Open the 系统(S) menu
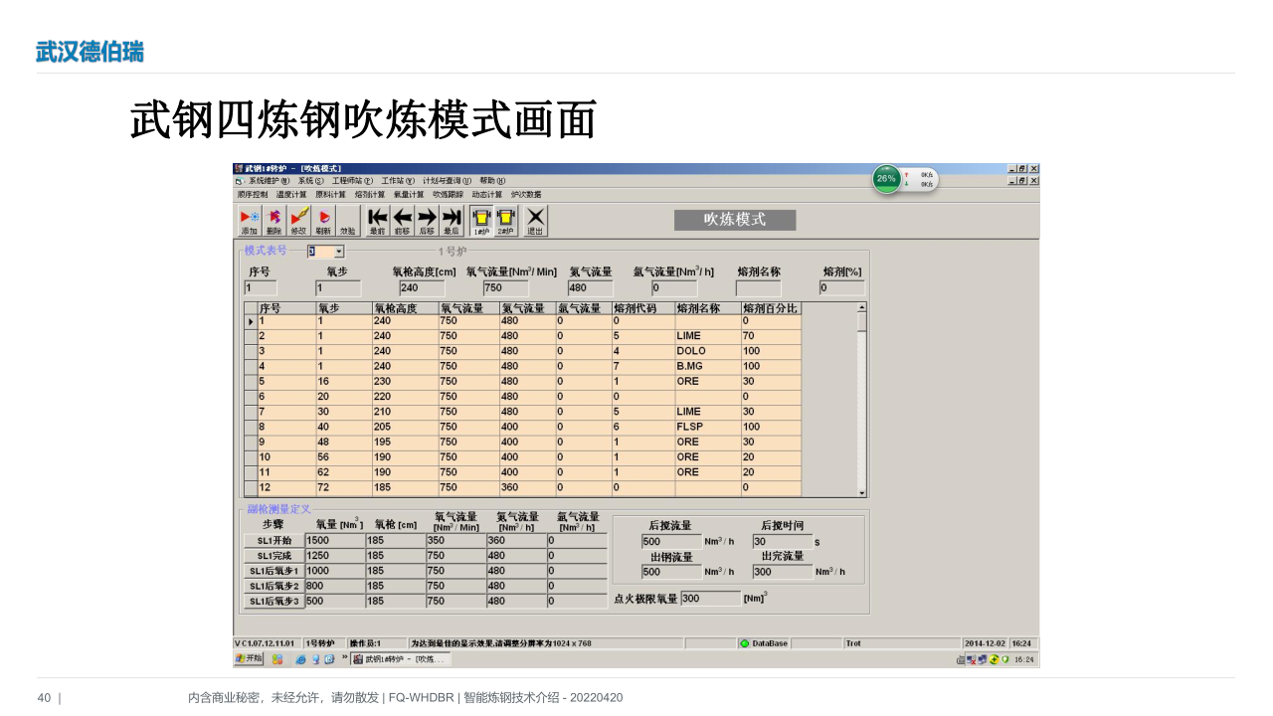The image size is (1273, 716). (310, 181)
